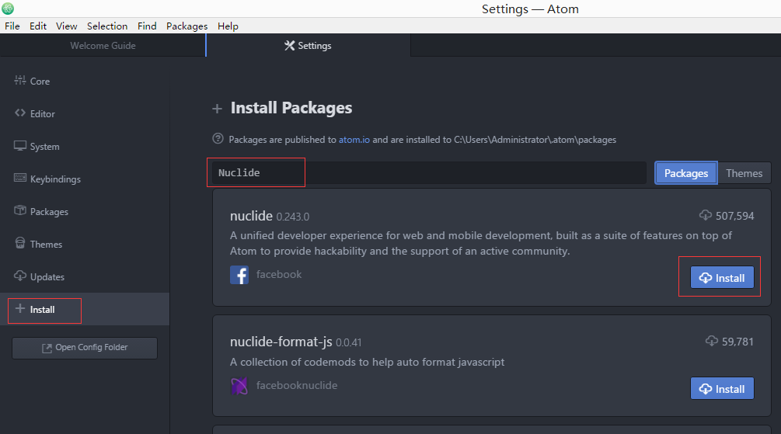The width and height of the screenshot is (781, 434).
Task: Select the Settings tab
Action: point(308,45)
